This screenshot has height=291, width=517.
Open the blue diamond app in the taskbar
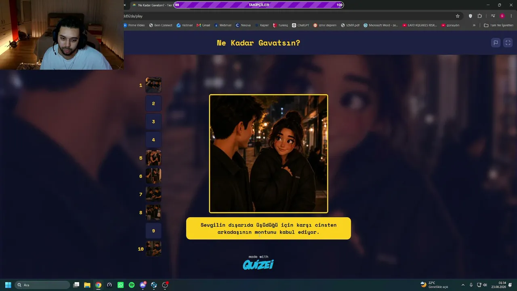[154, 285]
